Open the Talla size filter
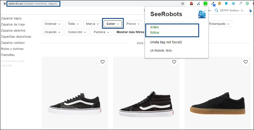The height and width of the screenshot is (130, 254). [x=74, y=24]
